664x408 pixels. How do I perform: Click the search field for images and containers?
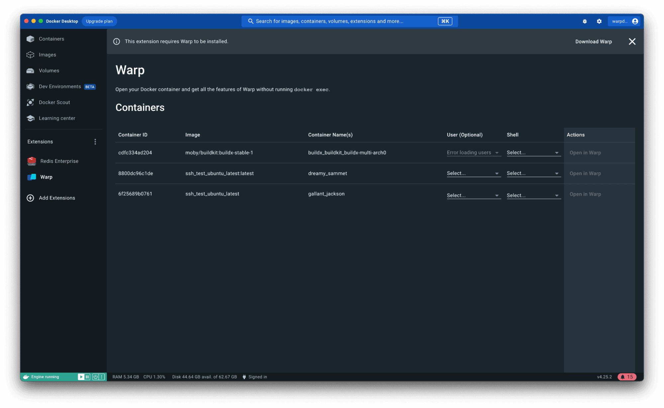345,21
